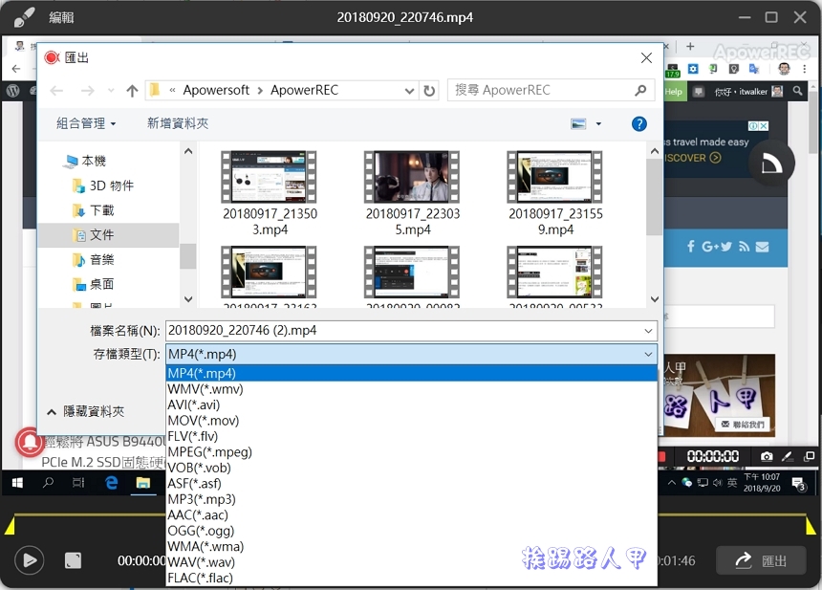Screen dimensions: 822x590
Task: Select MPEG(*.mpeg) file type
Action: [412, 452]
